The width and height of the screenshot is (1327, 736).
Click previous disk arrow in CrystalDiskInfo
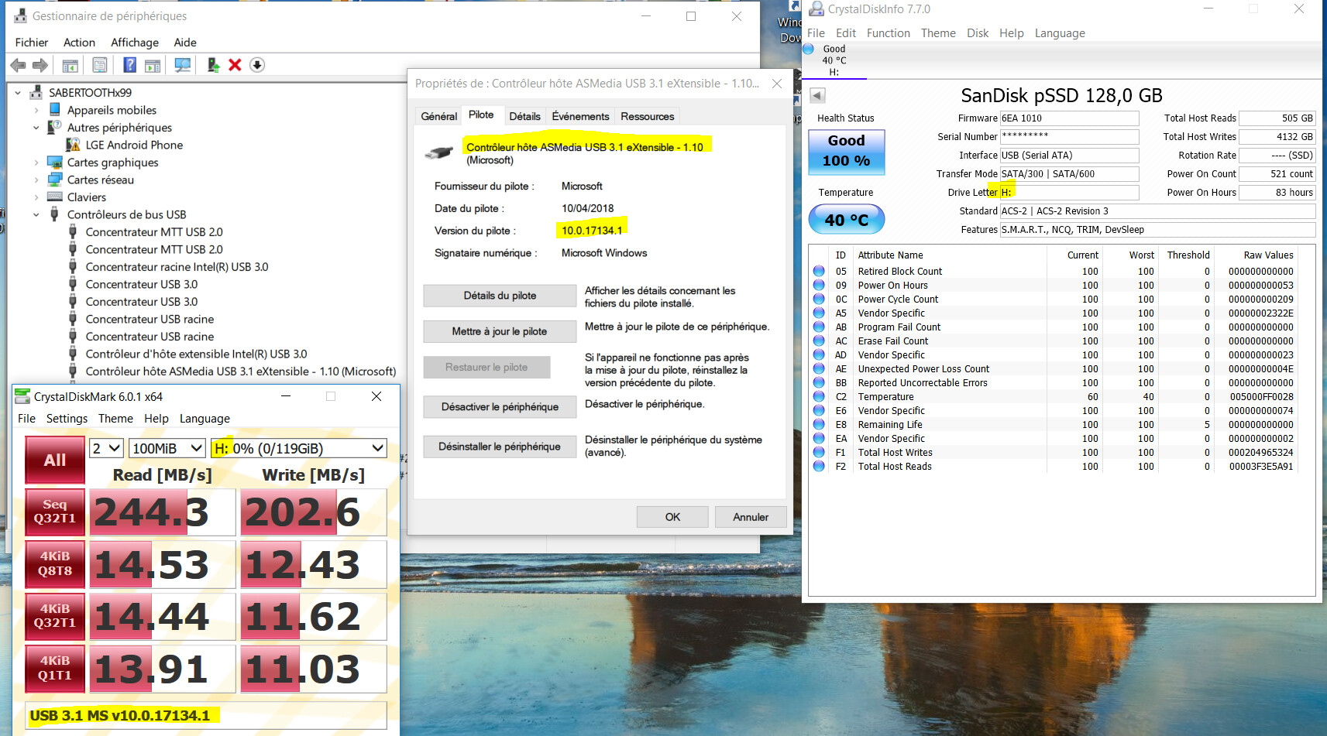[x=817, y=95]
